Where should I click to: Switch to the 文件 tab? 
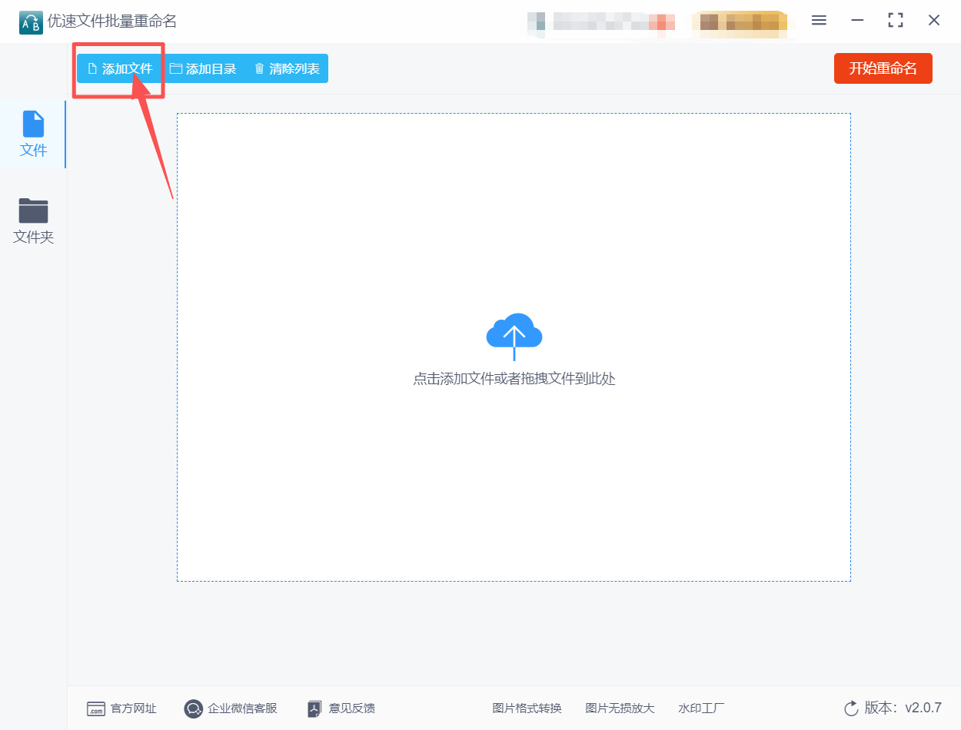pos(33,134)
